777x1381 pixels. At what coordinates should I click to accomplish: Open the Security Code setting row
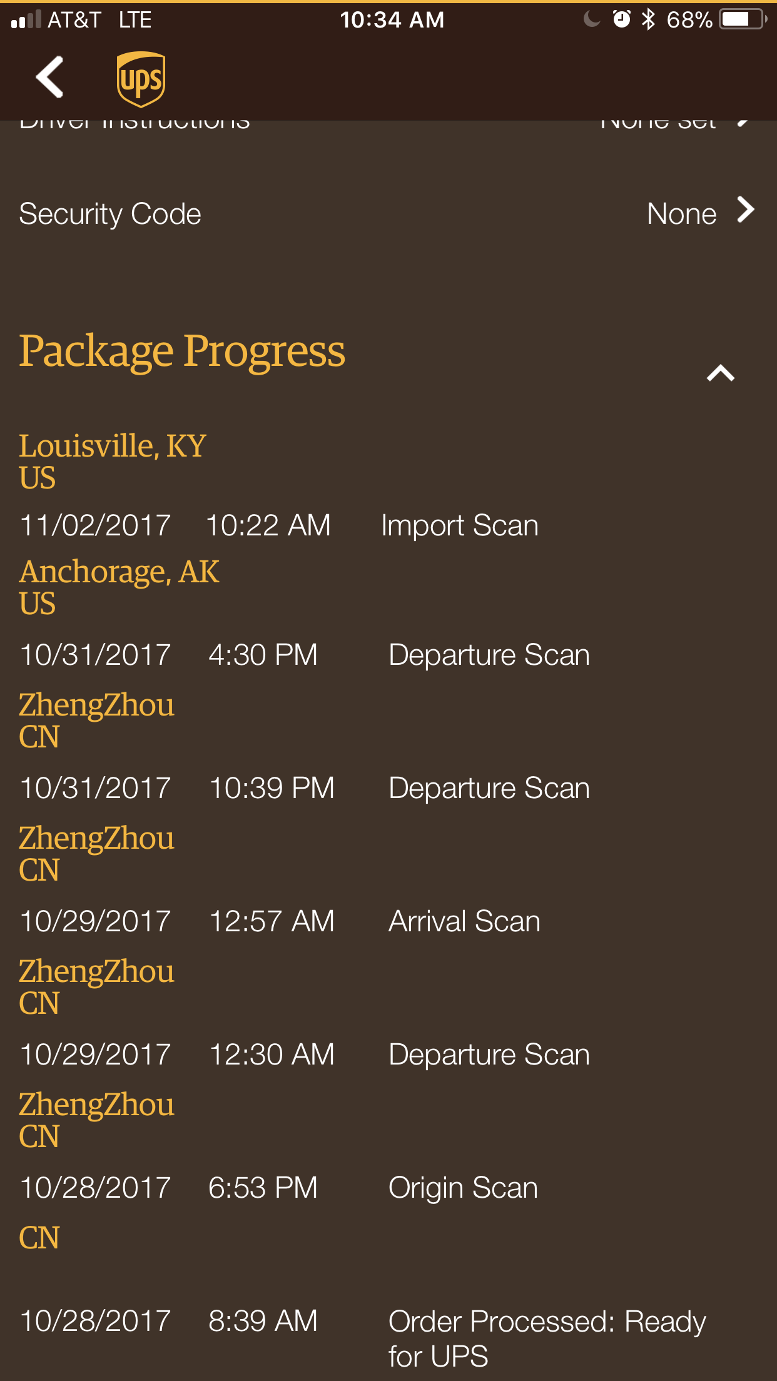pos(110,214)
